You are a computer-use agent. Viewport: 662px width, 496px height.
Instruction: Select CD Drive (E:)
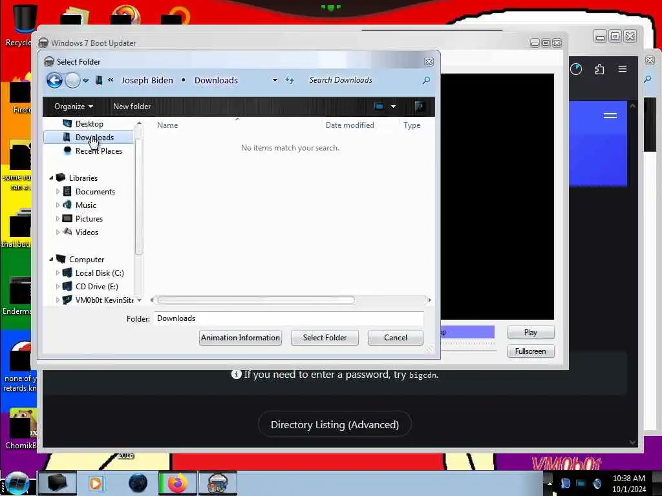pos(97,286)
